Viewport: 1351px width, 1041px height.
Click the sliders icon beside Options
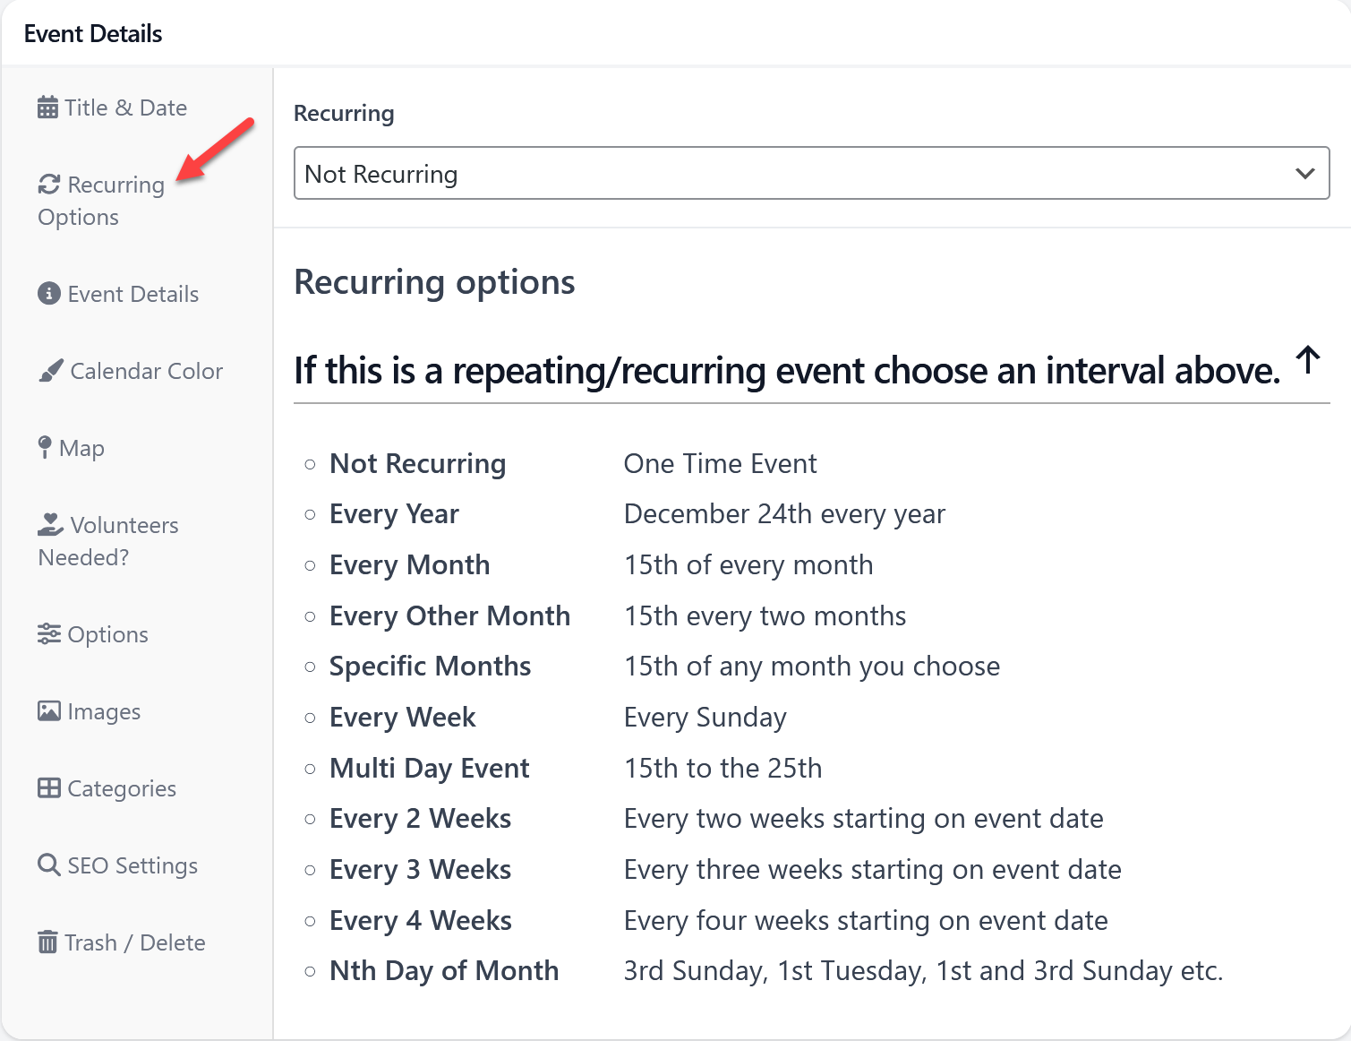pyautogui.click(x=48, y=634)
